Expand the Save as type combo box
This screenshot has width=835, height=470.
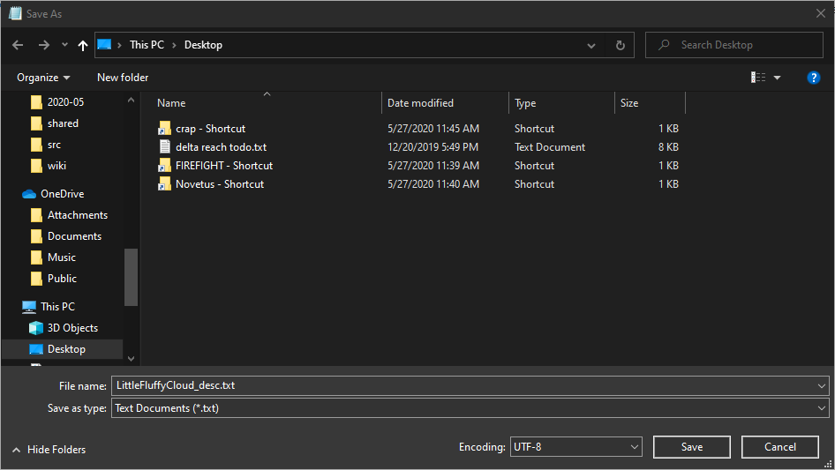point(470,408)
